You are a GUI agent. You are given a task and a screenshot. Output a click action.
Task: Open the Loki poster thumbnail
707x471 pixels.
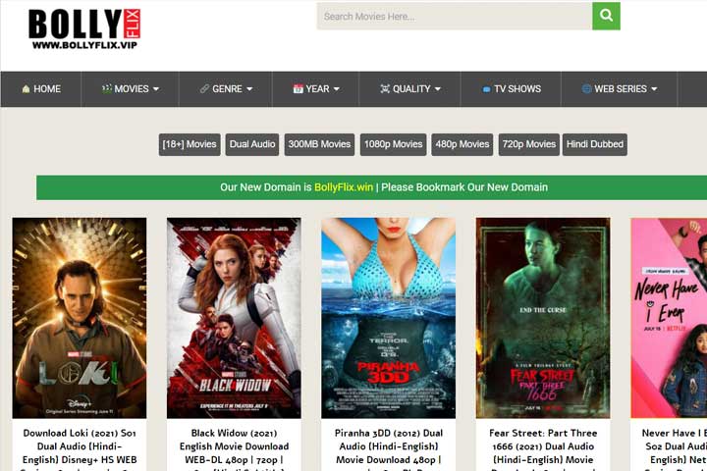[x=80, y=318]
